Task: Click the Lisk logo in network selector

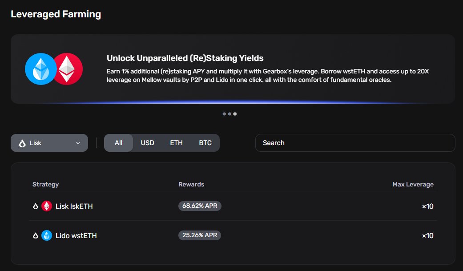Action: 22,143
